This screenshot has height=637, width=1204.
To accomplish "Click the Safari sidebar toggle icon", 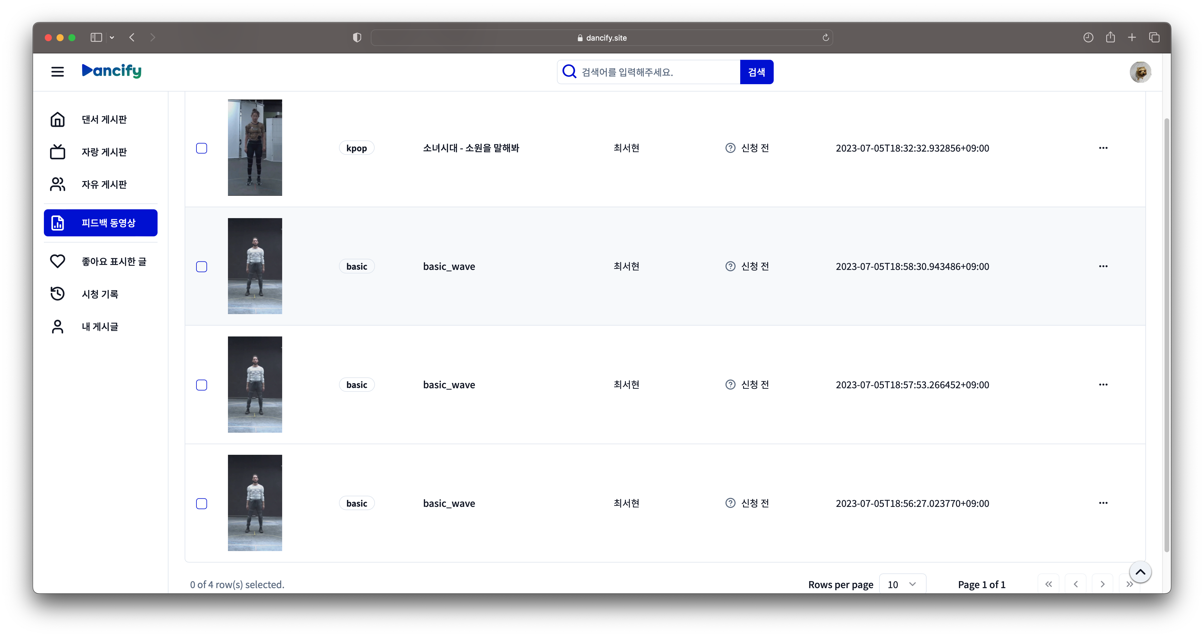I will 96,37.
